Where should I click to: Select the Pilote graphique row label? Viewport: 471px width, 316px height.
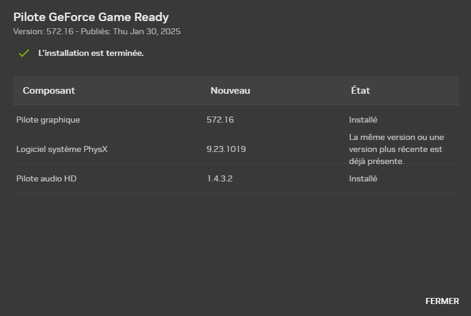coord(48,120)
